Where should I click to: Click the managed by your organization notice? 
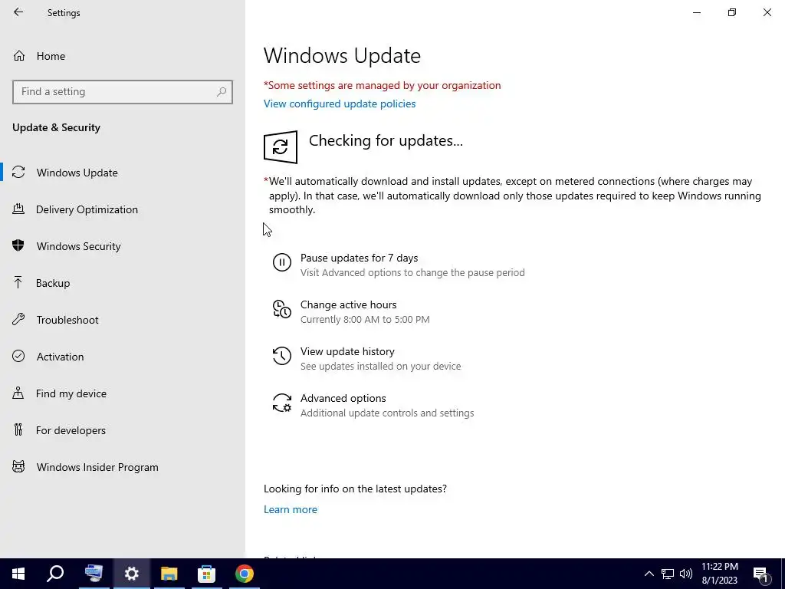[382, 86]
